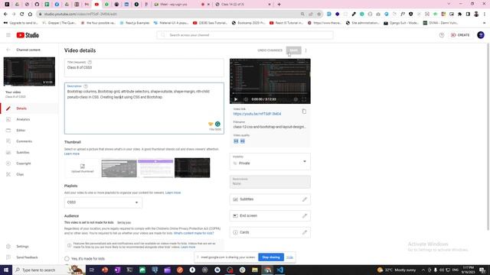Seek on the video preview progress bar

(x=270, y=93)
